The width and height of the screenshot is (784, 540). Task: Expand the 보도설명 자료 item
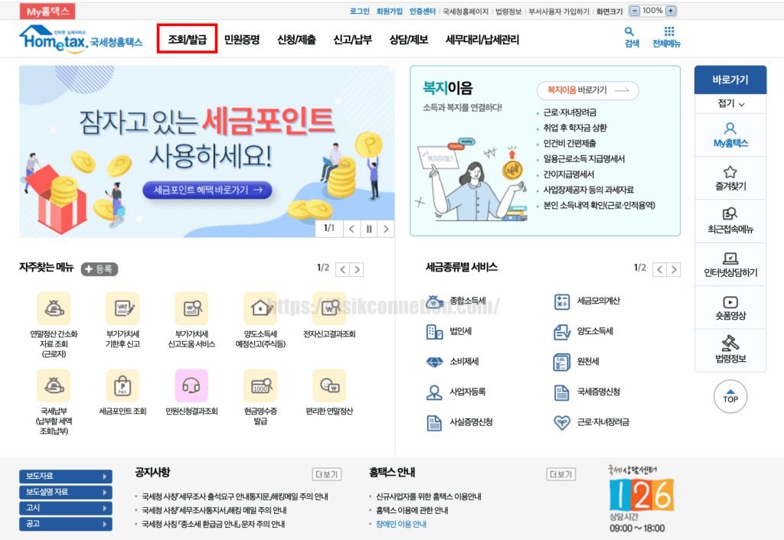pos(66,493)
